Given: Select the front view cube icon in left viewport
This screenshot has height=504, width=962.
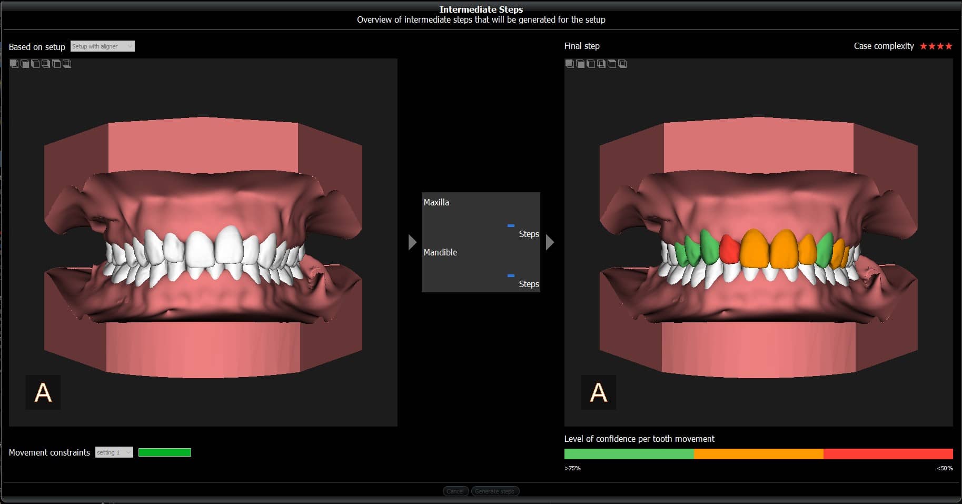Looking at the screenshot, I should (14, 64).
